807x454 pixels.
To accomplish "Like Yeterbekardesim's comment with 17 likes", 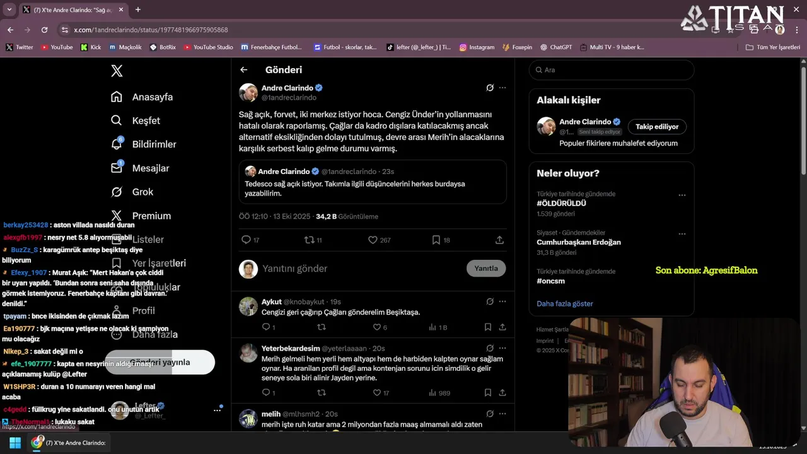I will [381, 393].
